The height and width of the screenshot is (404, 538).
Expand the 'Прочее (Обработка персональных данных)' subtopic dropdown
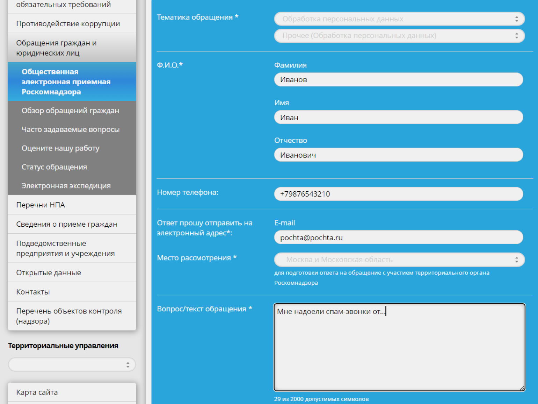pos(399,36)
